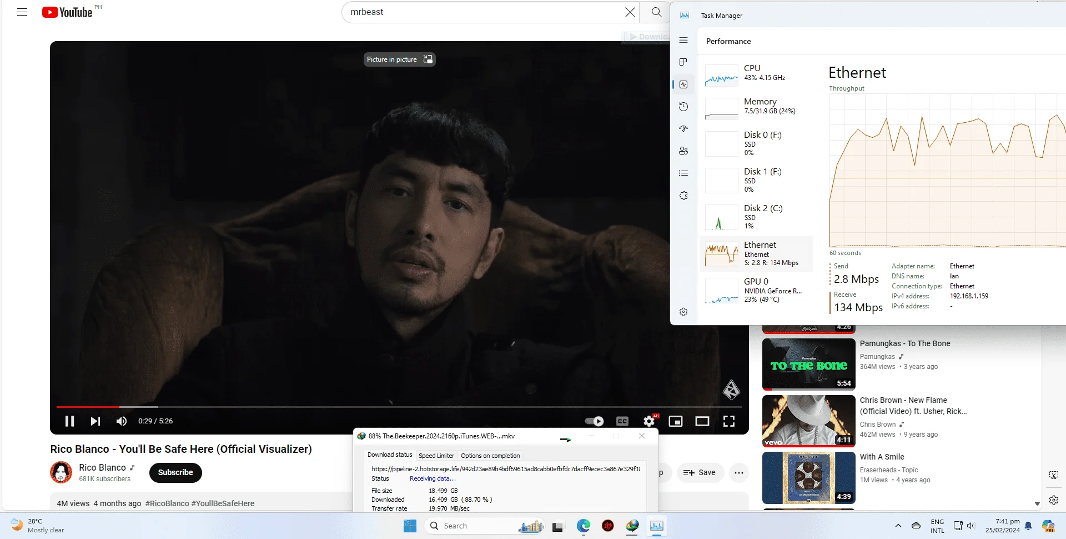Select Task Manager Performance page icon
1066x539 pixels.
[x=683, y=84]
